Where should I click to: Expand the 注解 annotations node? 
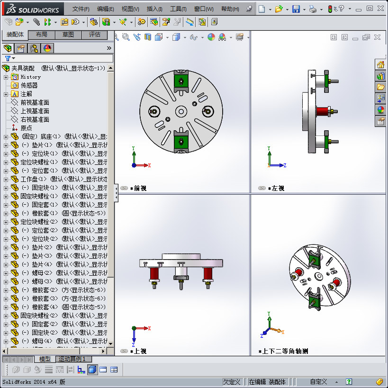point(6,94)
